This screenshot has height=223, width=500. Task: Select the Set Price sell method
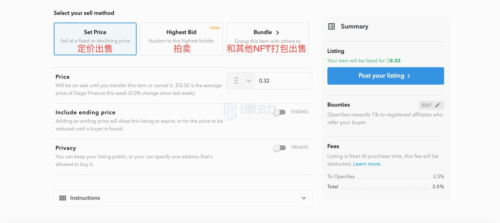click(x=95, y=39)
